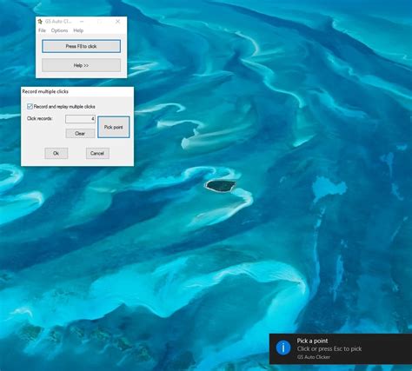
Task: Toggle Record and replay multiple clicks checkbox
Action: click(30, 107)
